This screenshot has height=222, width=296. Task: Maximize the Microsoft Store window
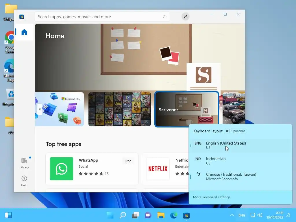(x=225, y=14)
